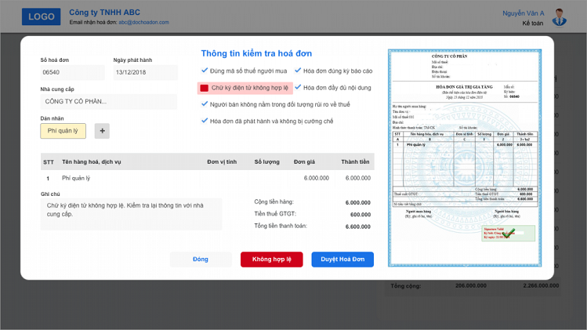The width and height of the screenshot is (587, 330).
Task: Toggle the 'Hóa đơn đầy đủ nội dung' check
Action: (298, 88)
